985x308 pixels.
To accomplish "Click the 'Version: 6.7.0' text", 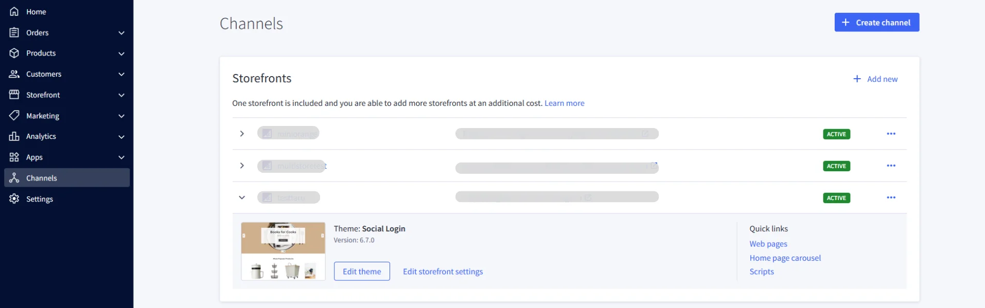I will 354,240.
